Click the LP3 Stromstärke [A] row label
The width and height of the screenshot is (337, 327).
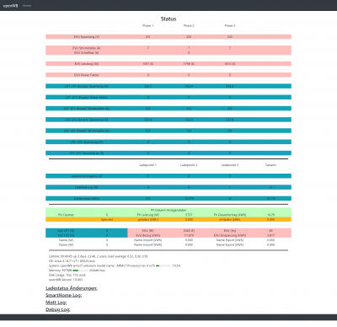pyautogui.click(x=87, y=153)
